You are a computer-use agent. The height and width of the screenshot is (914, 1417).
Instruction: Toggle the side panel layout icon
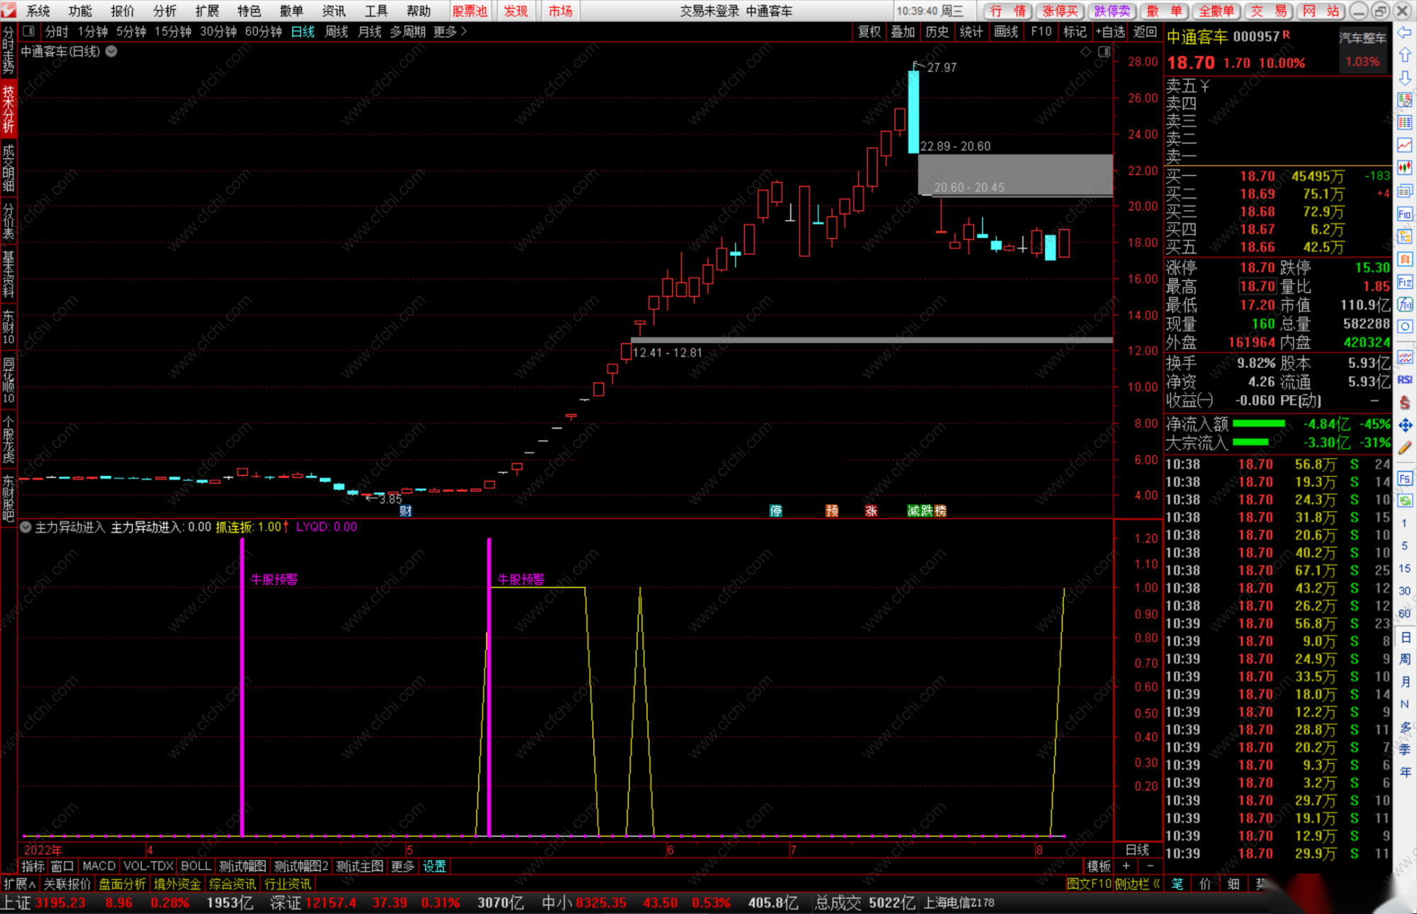[1104, 52]
